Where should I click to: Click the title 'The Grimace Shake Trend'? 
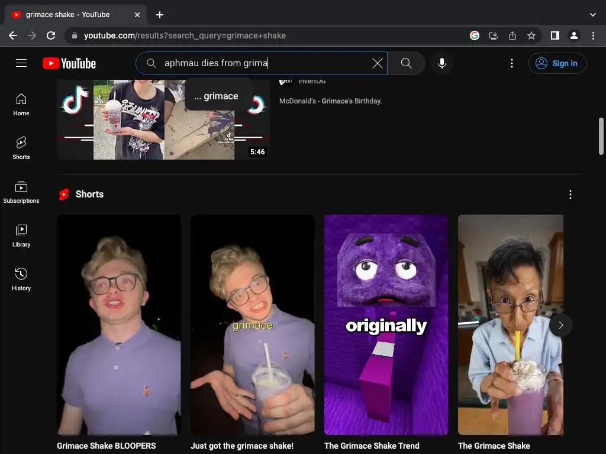[x=372, y=446]
